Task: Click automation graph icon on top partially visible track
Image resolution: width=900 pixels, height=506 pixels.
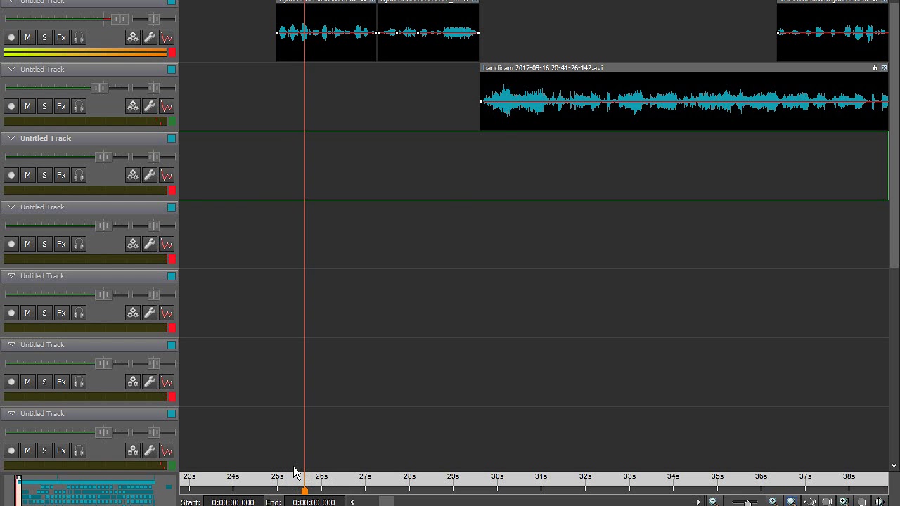Action: click(x=167, y=37)
